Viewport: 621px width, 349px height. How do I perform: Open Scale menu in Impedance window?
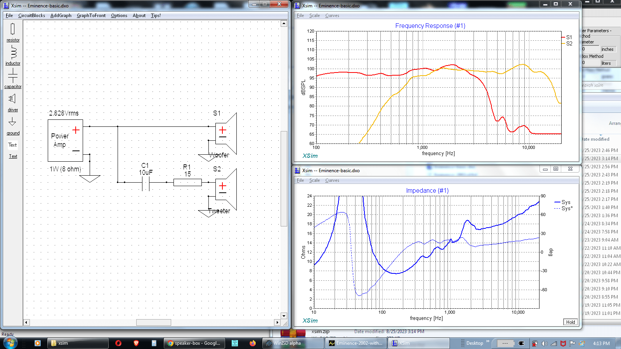(x=314, y=180)
